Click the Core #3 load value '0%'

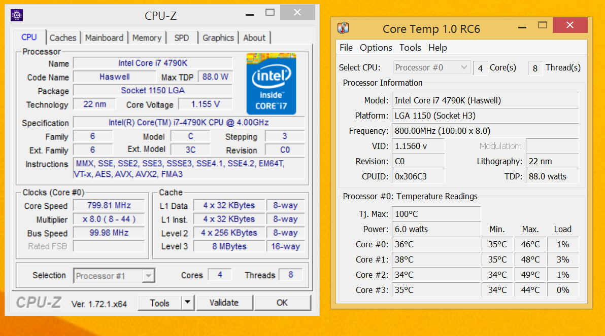coord(563,290)
